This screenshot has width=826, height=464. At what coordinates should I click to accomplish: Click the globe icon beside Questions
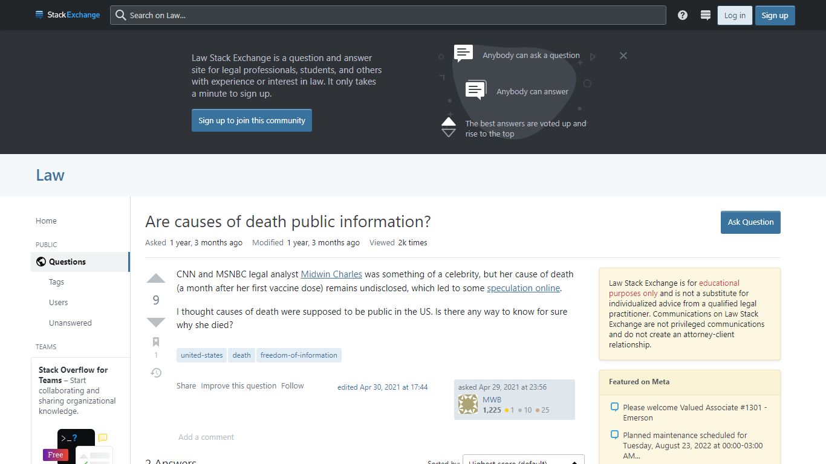(41, 262)
